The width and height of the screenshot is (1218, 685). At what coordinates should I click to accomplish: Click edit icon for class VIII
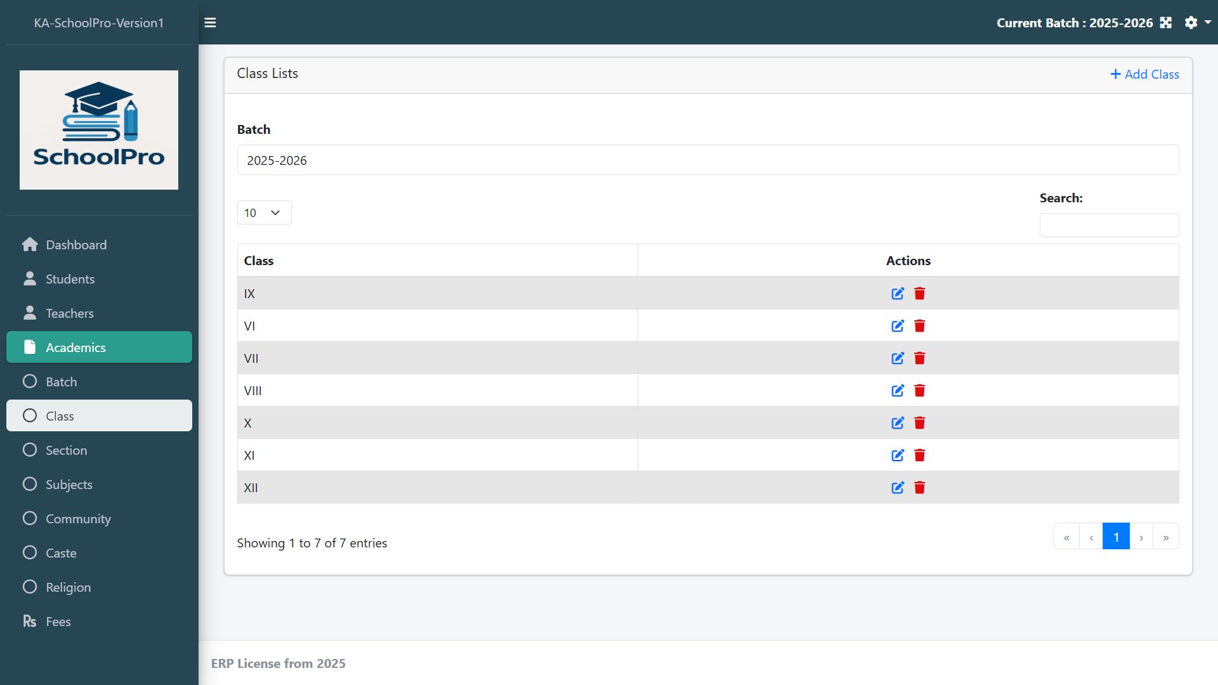click(x=897, y=391)
